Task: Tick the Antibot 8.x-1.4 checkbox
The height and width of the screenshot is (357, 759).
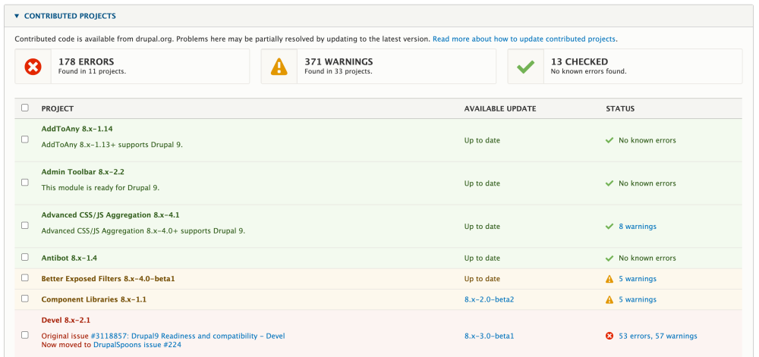Action: tap(25, 257)
